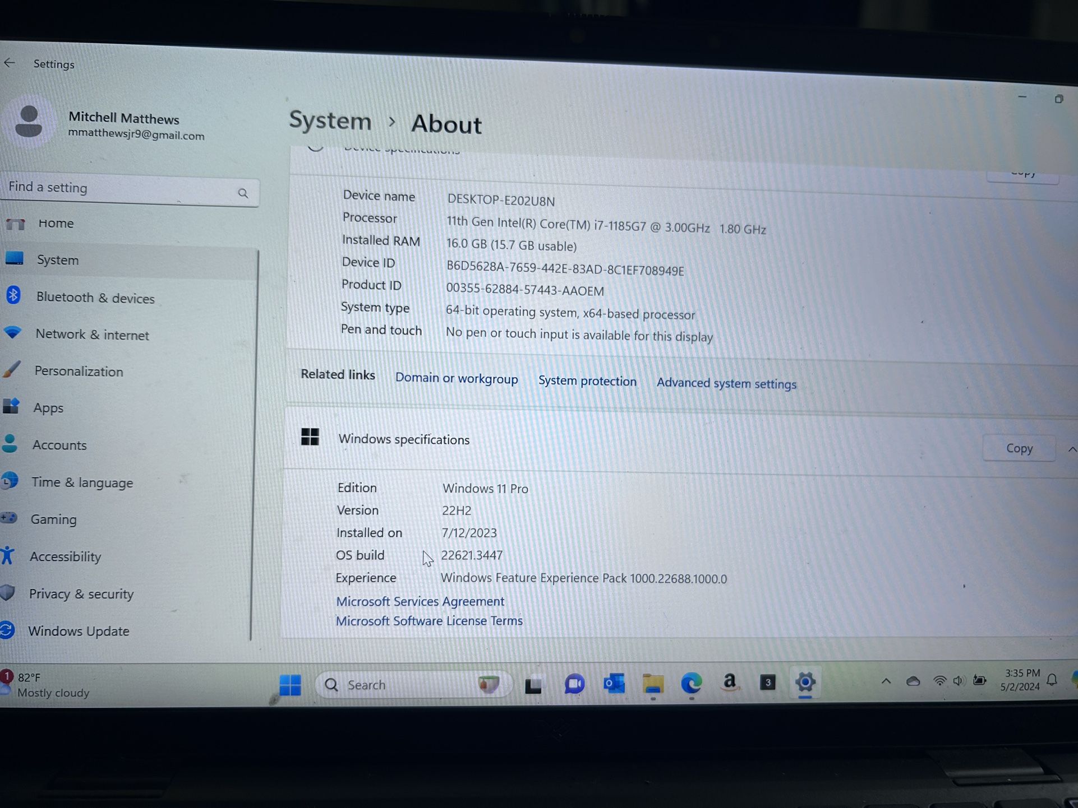Click the taskbar Search box

point(413,685)
